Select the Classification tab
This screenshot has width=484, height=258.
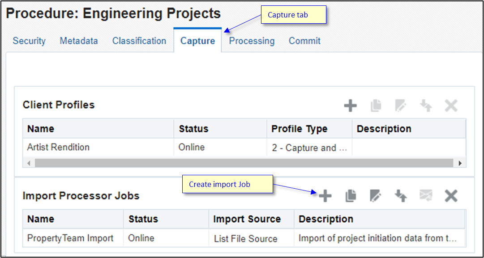pyautogui.click(x=139, y=41)
